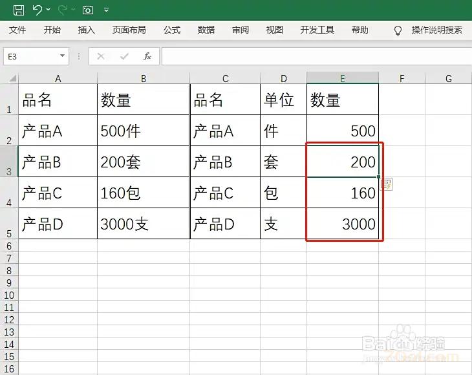Select row 10 header

click(9, 295)
